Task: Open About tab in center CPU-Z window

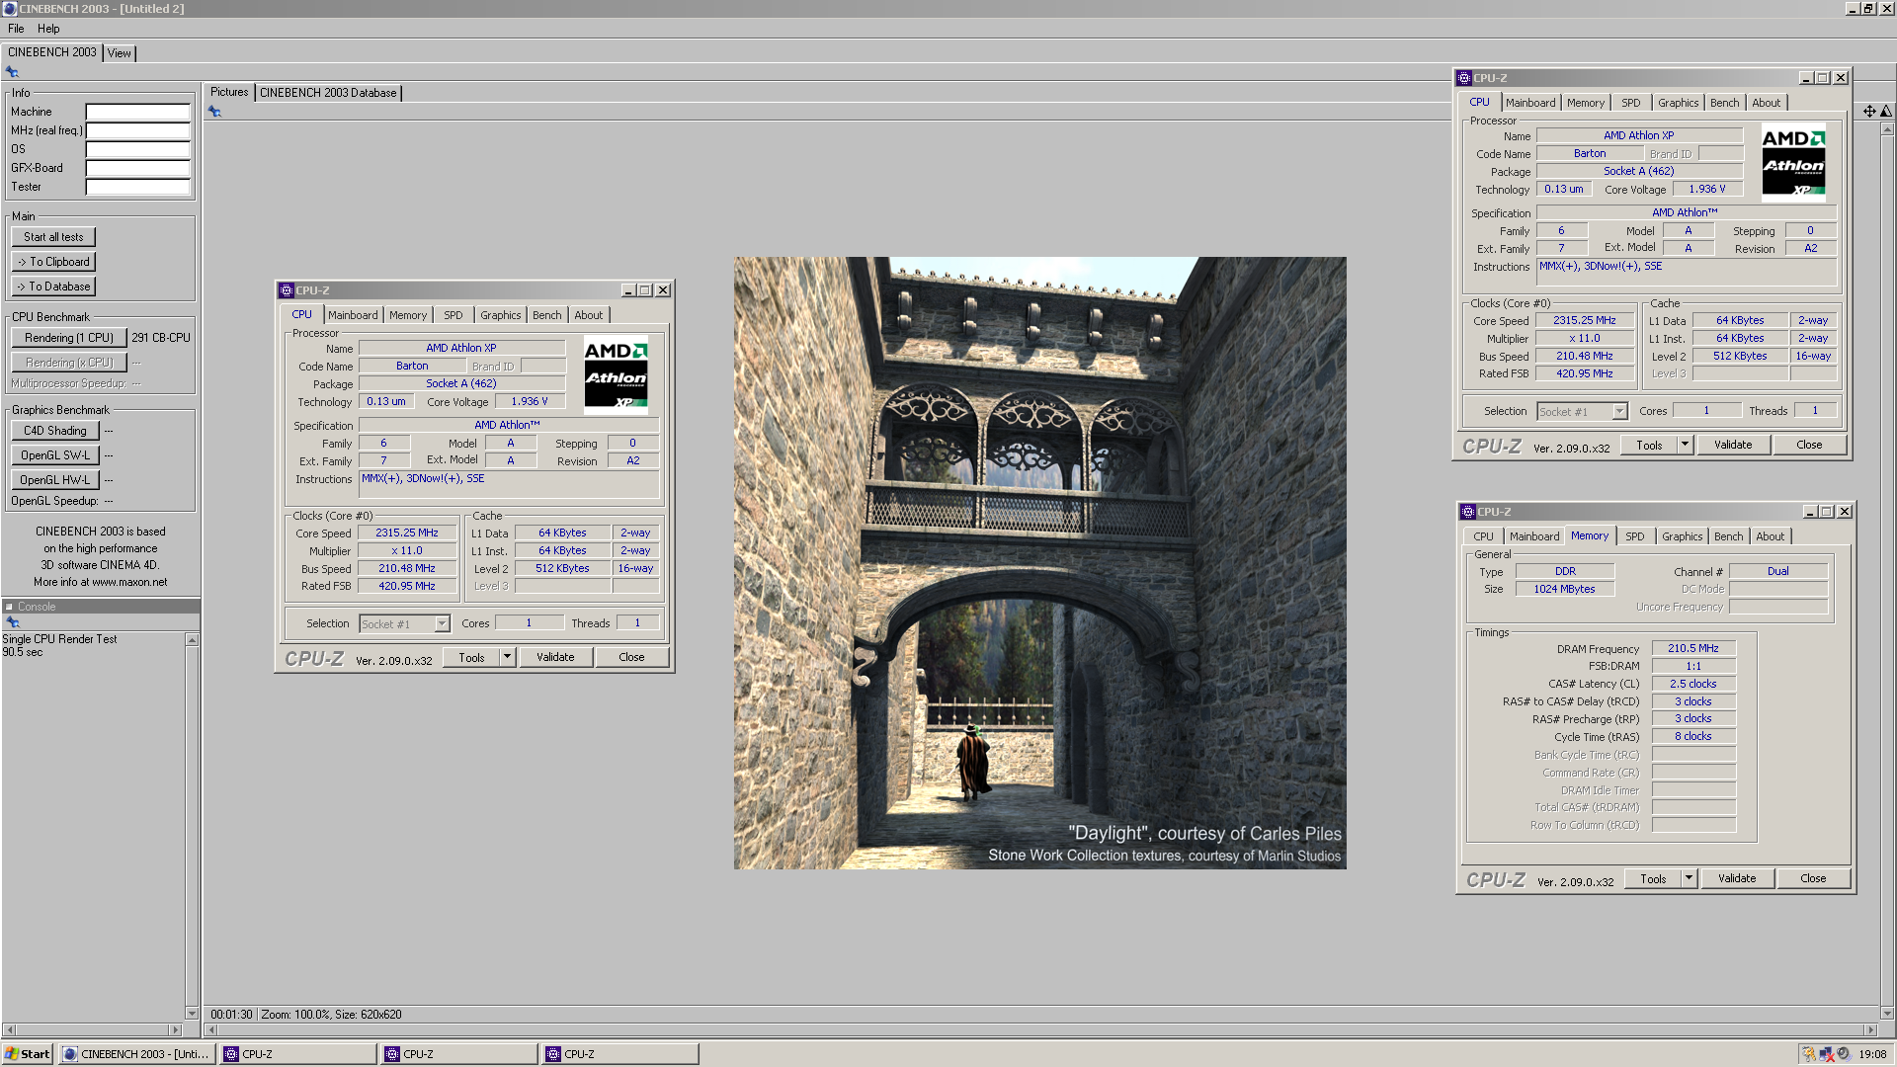Action: [x=589, y=315]
